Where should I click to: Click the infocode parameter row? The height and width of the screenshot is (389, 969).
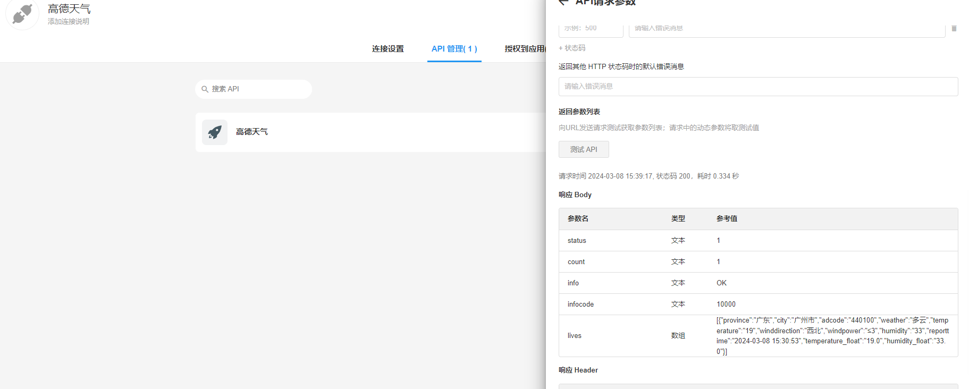click(x=757, y=305)
